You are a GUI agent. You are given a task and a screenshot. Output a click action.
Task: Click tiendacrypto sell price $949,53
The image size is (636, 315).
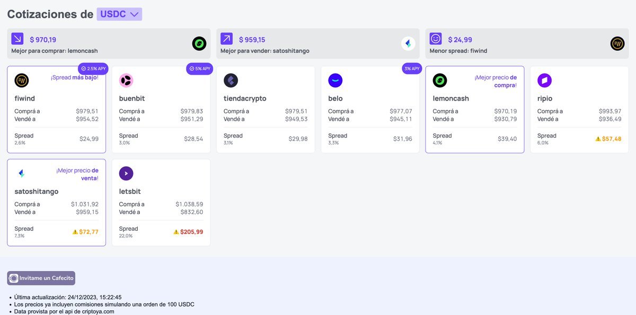coord(296,119)
